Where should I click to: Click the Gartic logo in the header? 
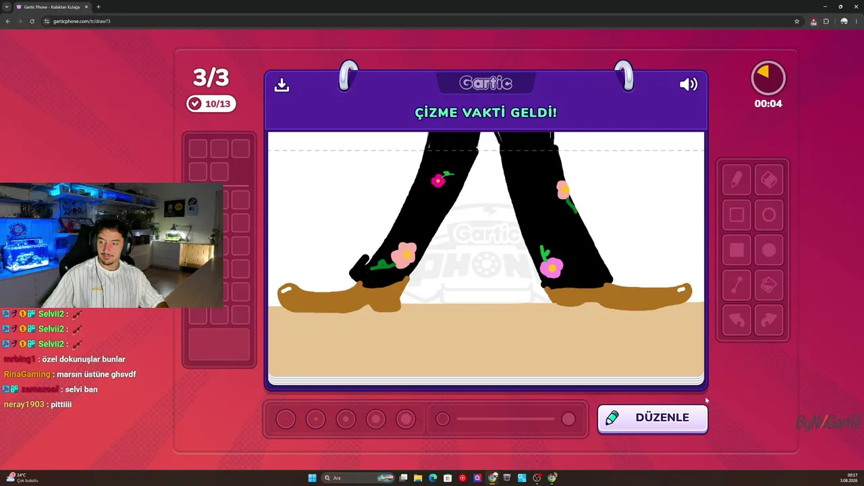pyautogui.click(x=486, y=83)
